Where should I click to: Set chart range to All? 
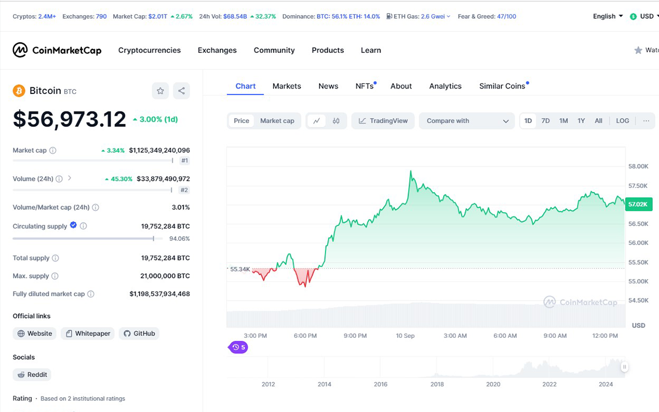coord(599,121)
